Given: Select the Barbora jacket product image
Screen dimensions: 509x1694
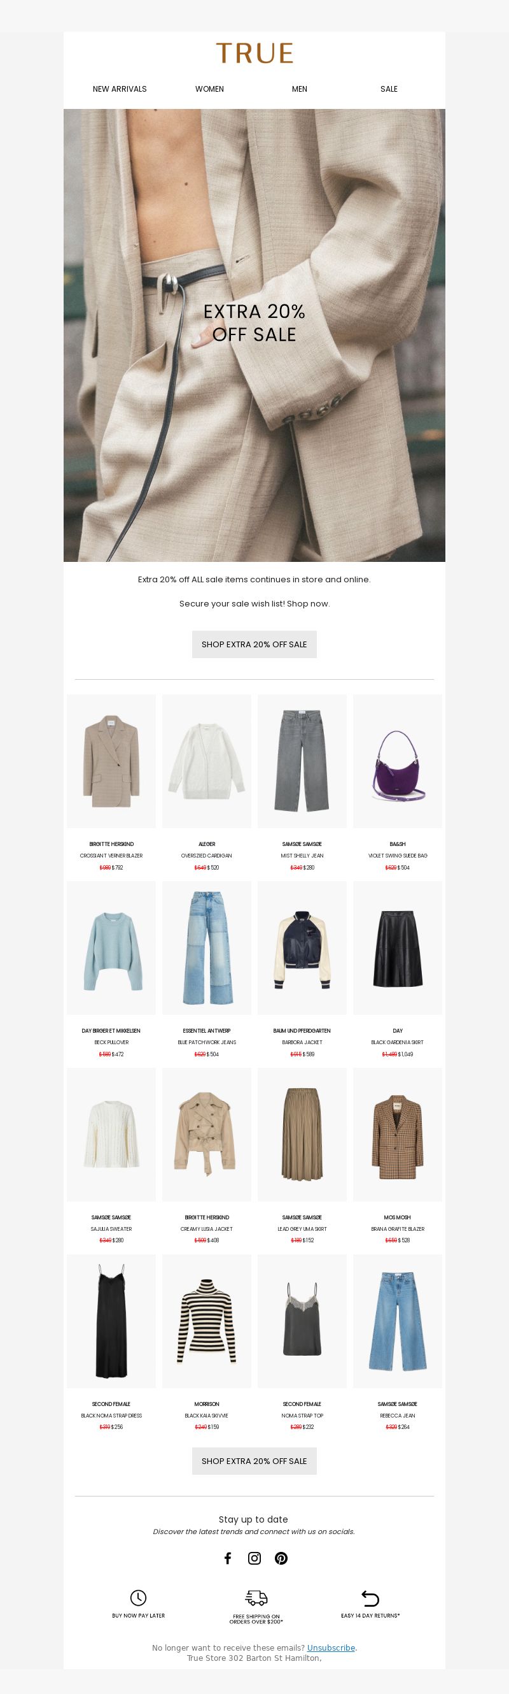Looking at the screenshot, I should pos(302,947).
